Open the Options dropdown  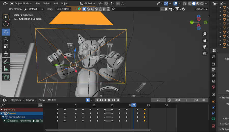201,9
